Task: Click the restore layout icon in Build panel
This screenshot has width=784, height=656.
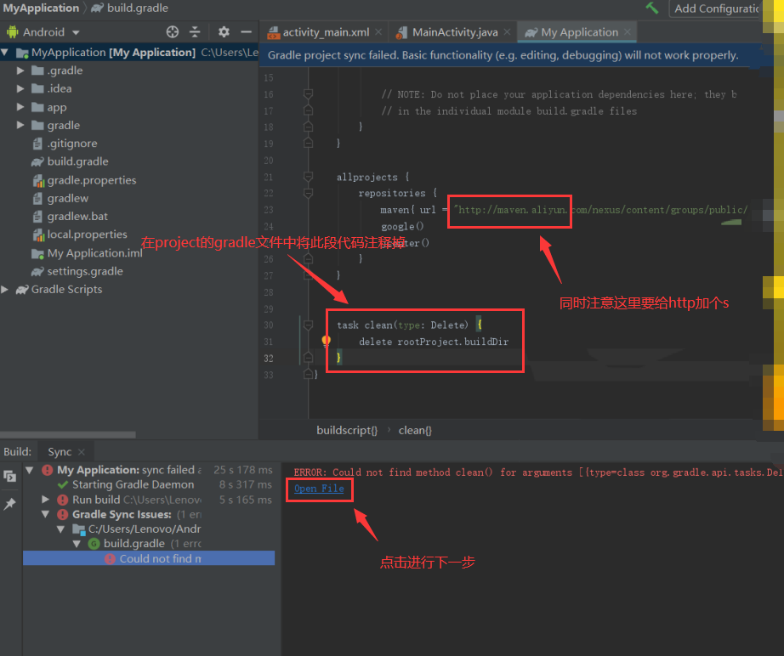Action: [x=10, y=476]
